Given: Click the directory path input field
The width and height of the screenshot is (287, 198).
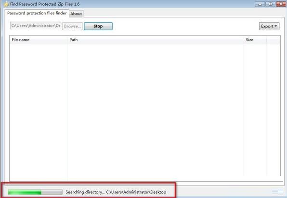Looking at the screenshot, I should [x=36, y=25].
